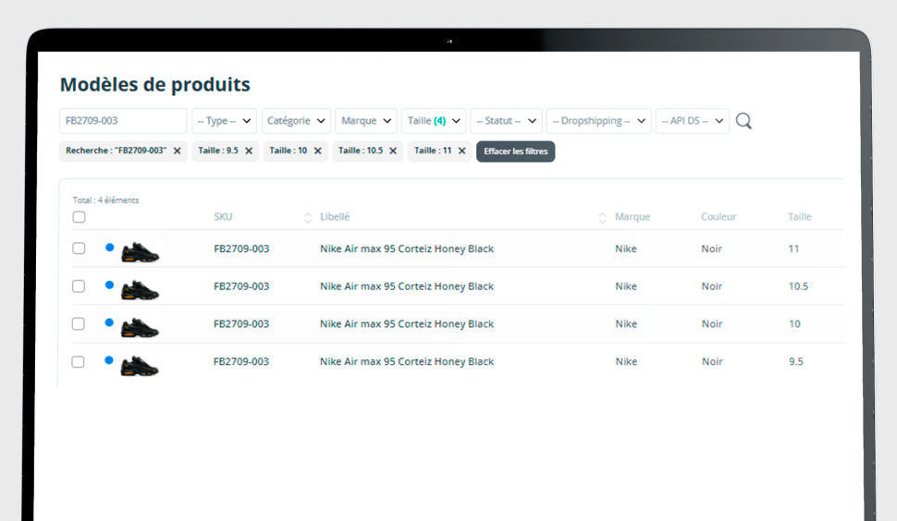
Task: Remove the Recherche FB2709-003 filter chip
Action: coord(178,151)
